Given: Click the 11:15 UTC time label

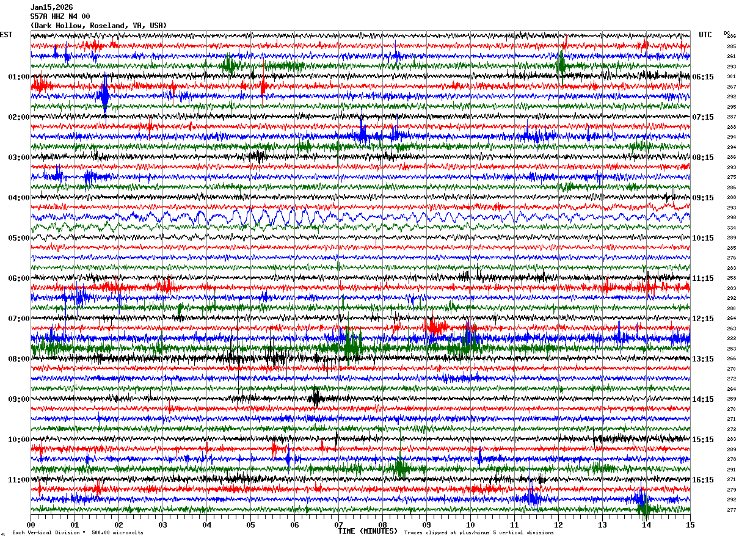Looking at the screenshot, I should point(703,278).
